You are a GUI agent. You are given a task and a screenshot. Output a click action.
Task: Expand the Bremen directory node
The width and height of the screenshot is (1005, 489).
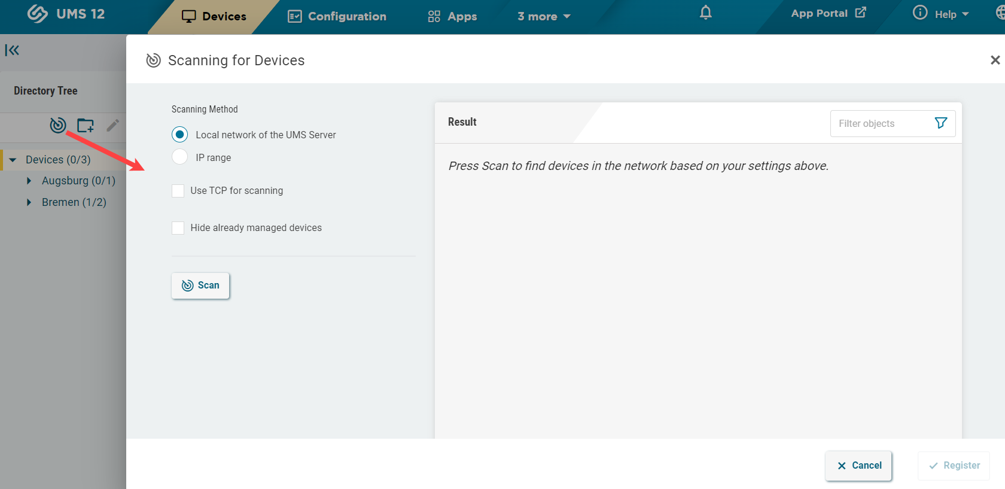(29, 202)
